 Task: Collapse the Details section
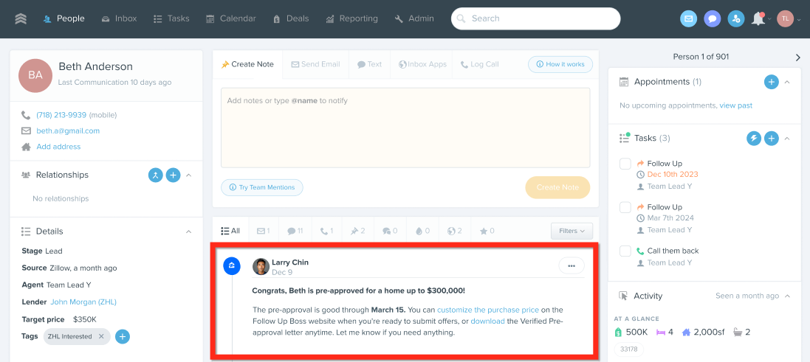click(188, 231)
